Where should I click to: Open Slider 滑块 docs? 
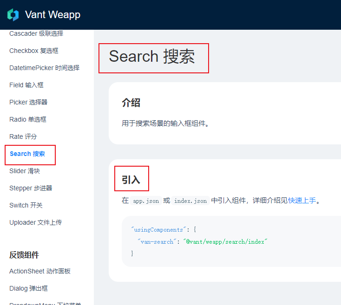coord(25,171)
